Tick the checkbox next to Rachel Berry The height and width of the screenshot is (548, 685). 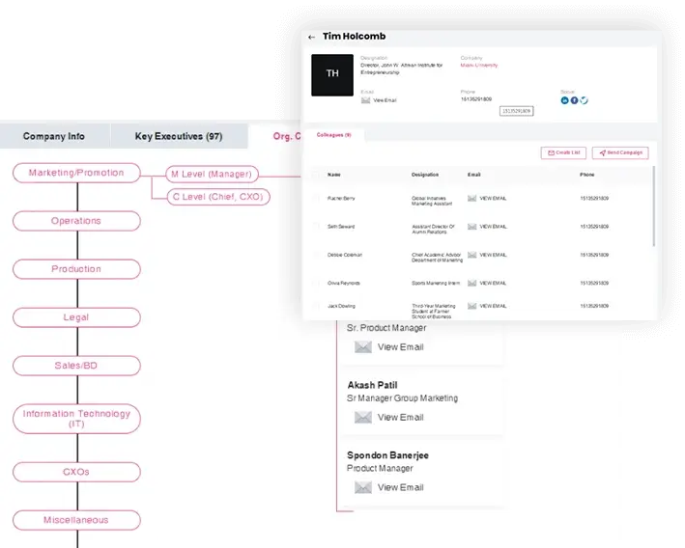315,198
